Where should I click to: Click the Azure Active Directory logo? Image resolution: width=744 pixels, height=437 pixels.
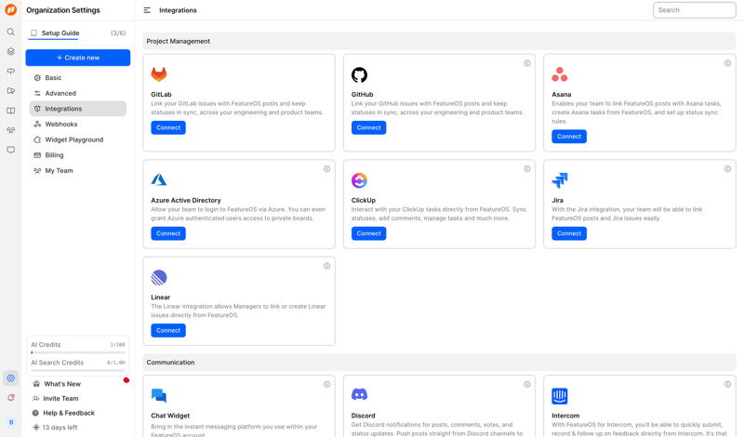point(159,179)
